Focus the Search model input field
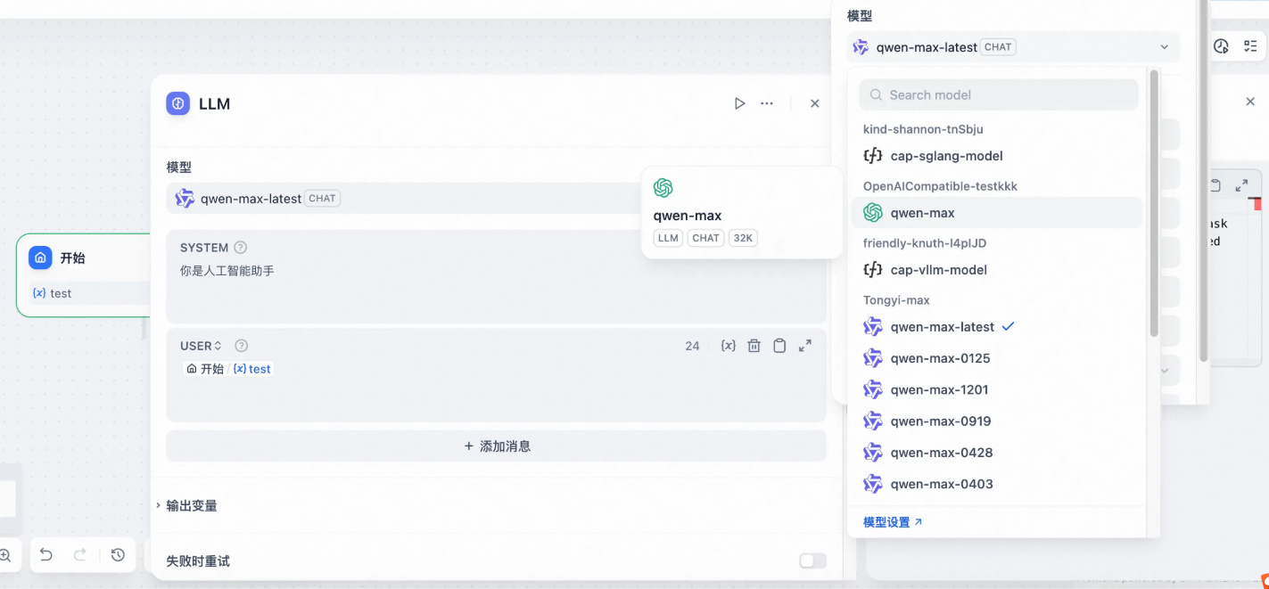The height and width of the screenshot is (589, 1269). coord(999,94)
